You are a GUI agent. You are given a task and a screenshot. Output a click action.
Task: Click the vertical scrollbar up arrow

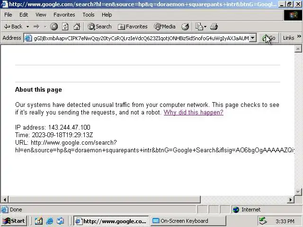298,49
